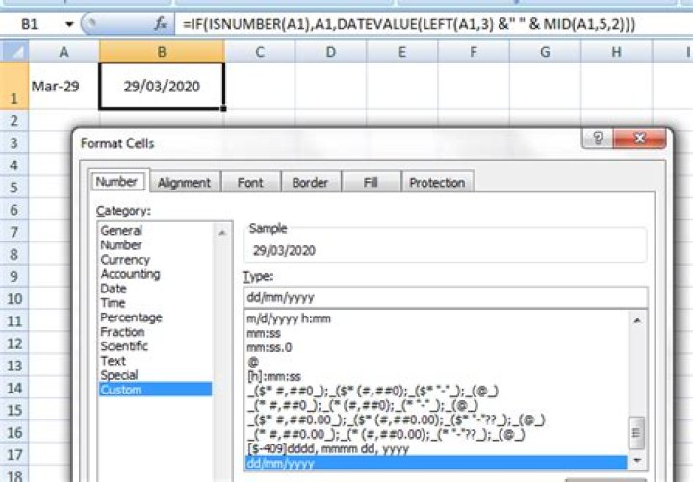
Task: Select cell C1
Action: pos(260,86)
